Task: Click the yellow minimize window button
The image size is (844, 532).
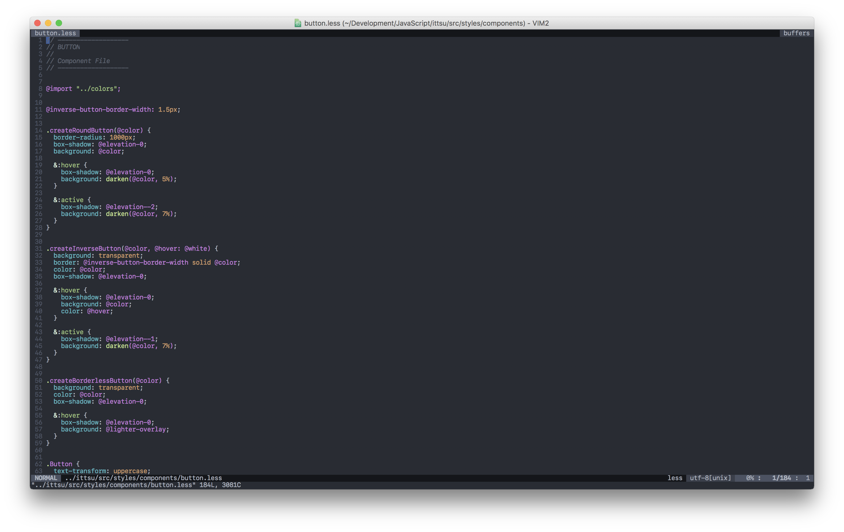Action: (48, 23)
